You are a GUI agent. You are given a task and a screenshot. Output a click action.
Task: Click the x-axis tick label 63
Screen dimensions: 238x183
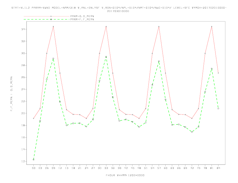172,168
